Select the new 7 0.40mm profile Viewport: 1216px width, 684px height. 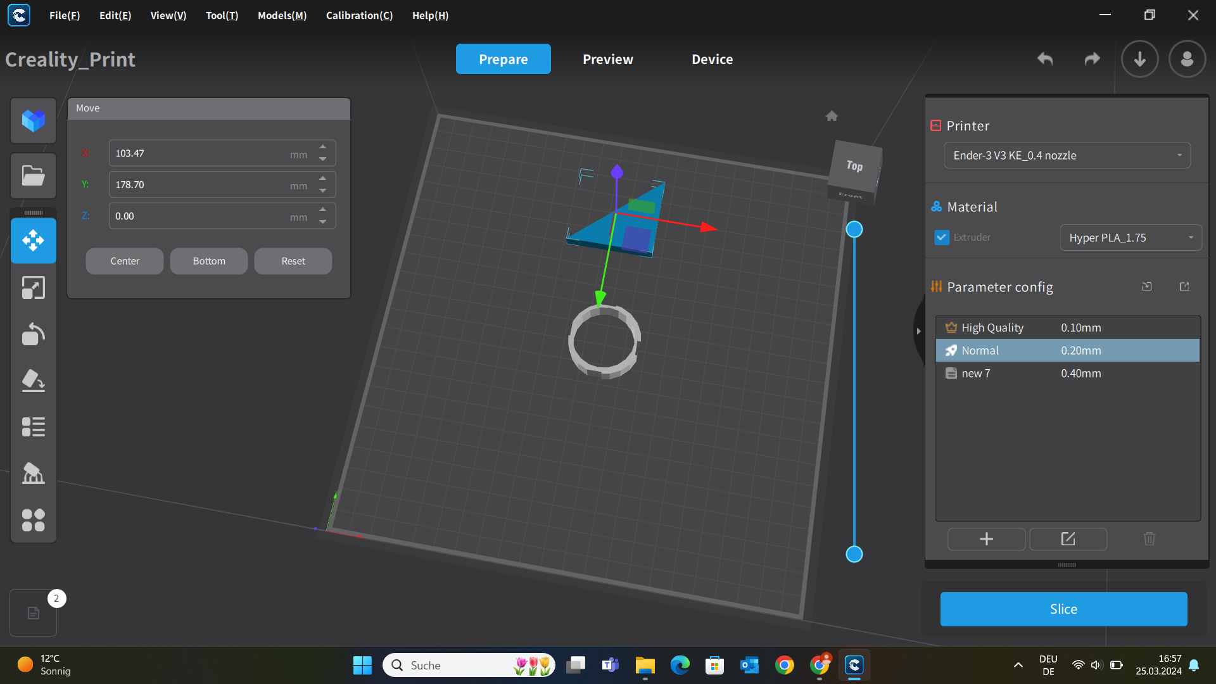point(1068,373)
